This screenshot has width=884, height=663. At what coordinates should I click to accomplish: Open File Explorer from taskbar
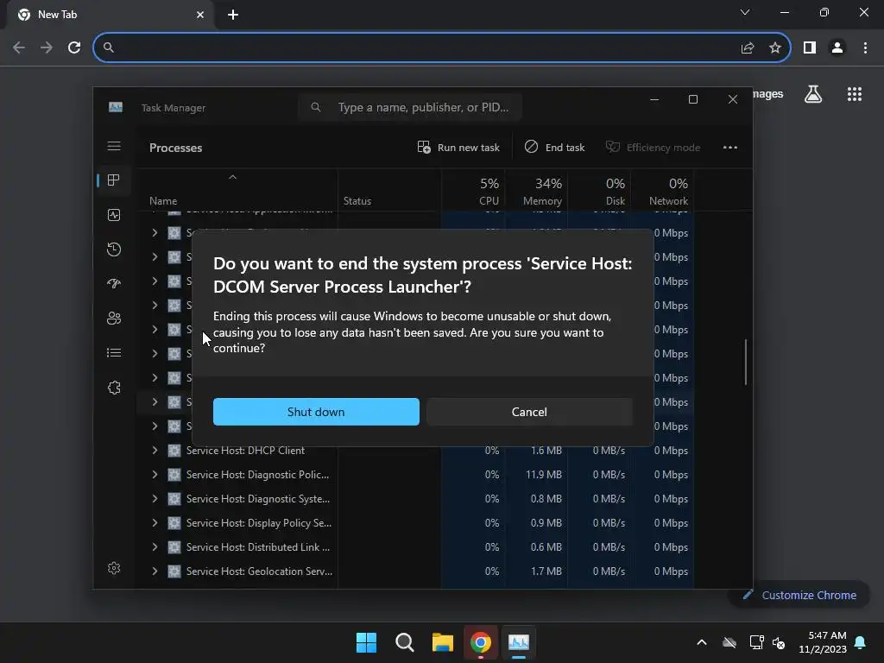point(443,642)
